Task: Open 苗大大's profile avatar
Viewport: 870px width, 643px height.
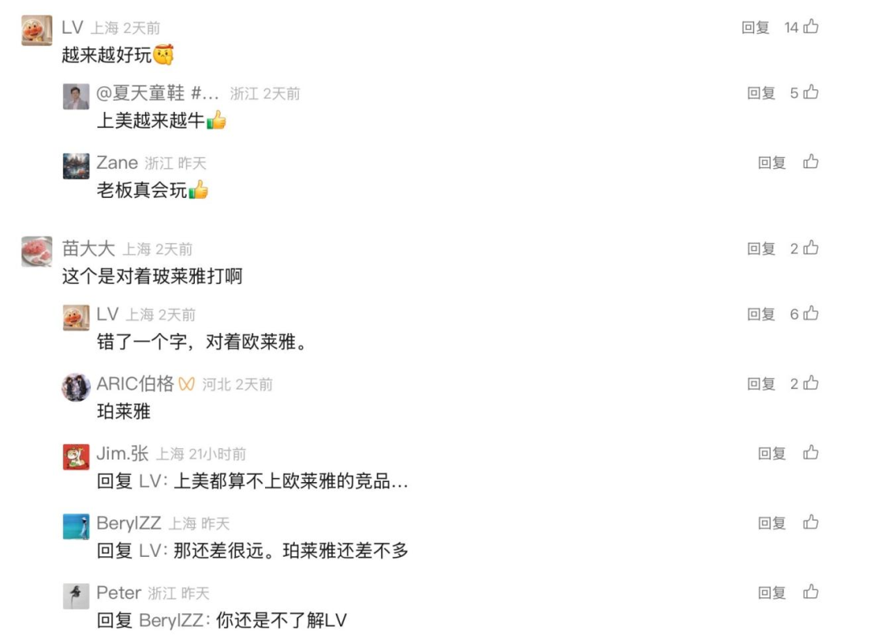Action: [36, 252]
